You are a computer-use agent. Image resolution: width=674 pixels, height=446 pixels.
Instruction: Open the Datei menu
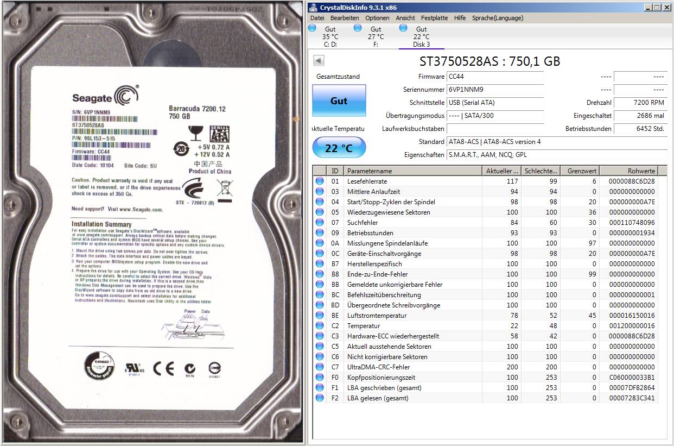point(317,18)
